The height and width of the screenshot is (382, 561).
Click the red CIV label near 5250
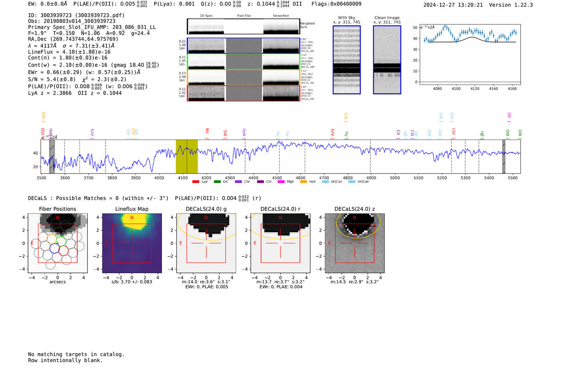pyautogui.click(x=454, y=133)
